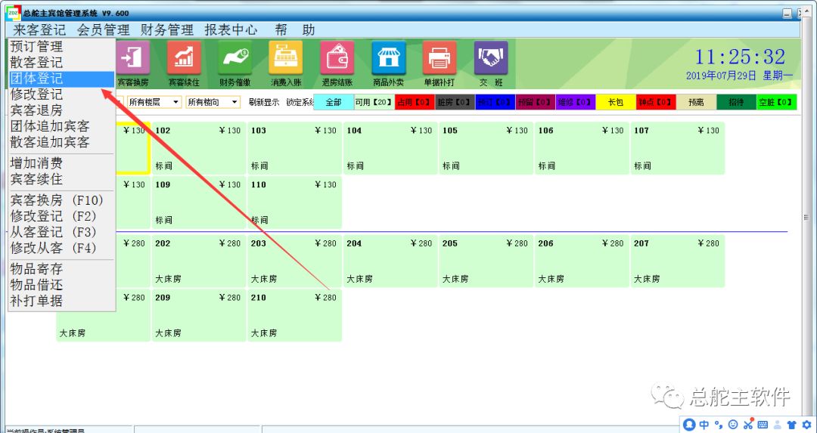Open 消费入账 cash register icon
The height and width of the screenshot is (433, 817).
click(x=285, y=58)
